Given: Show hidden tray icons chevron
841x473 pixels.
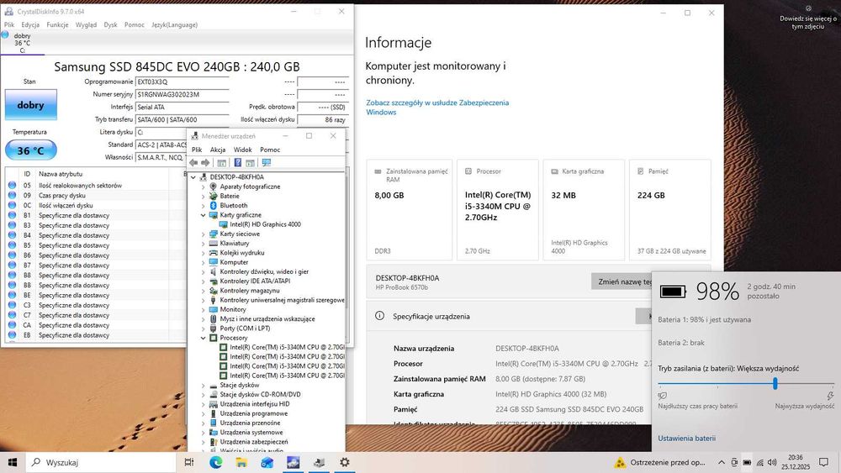Looking at the screenshot, I should [x=722, y=462].
